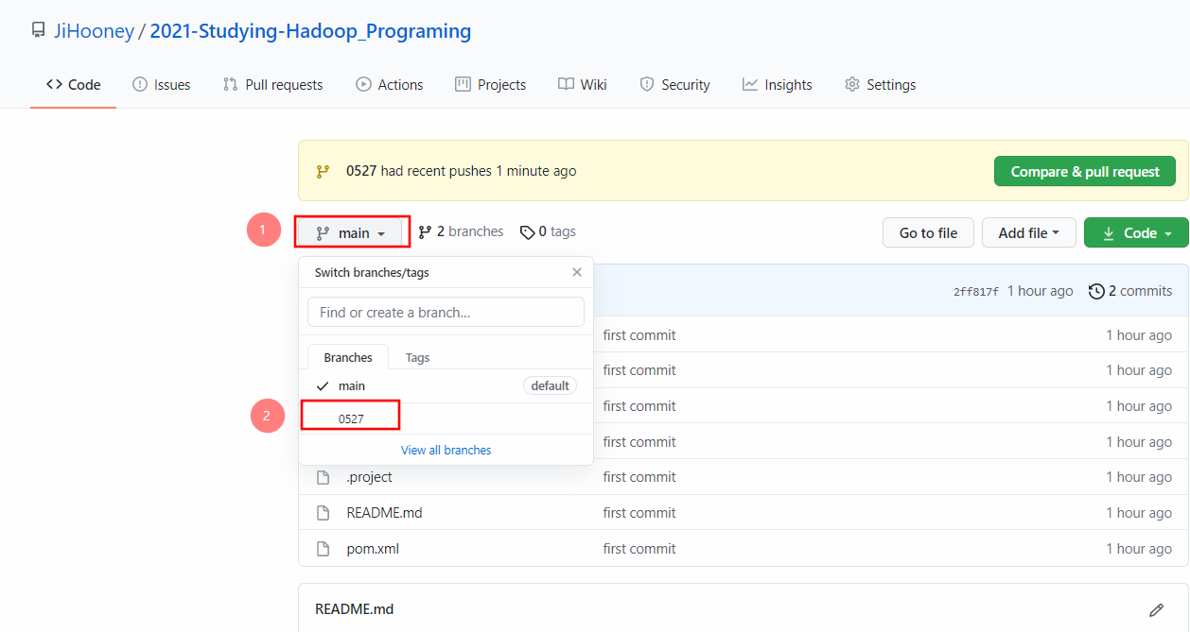The image size is (1190, 632).
Task: Select the main branch in the list
Action: 446,385
